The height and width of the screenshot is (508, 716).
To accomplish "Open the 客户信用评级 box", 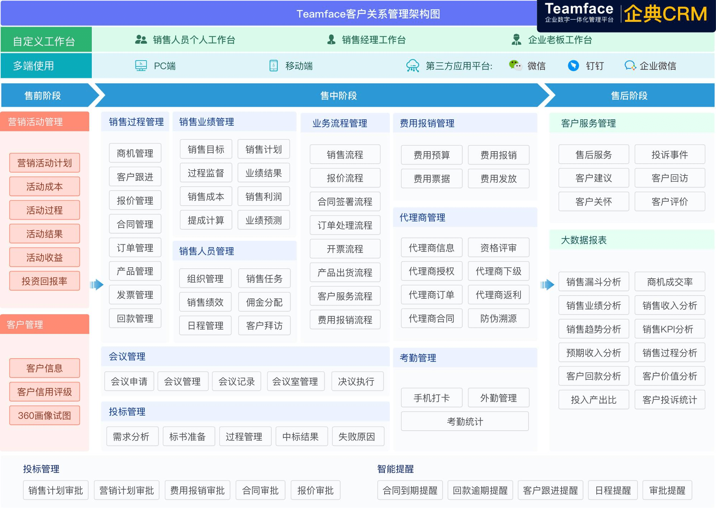I will tap(44, 392).
